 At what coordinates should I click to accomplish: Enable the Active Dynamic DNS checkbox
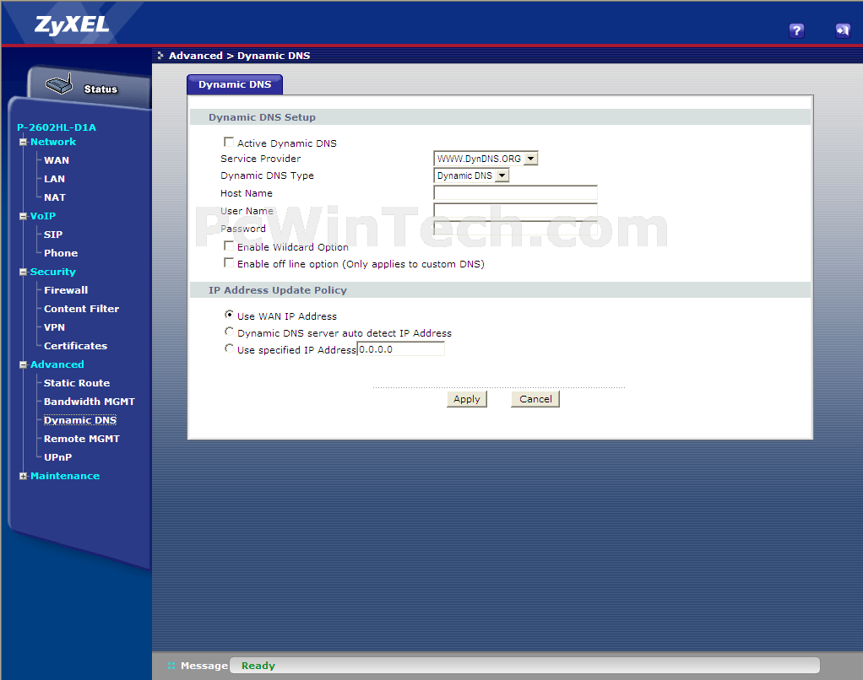[x=229, y=143]
